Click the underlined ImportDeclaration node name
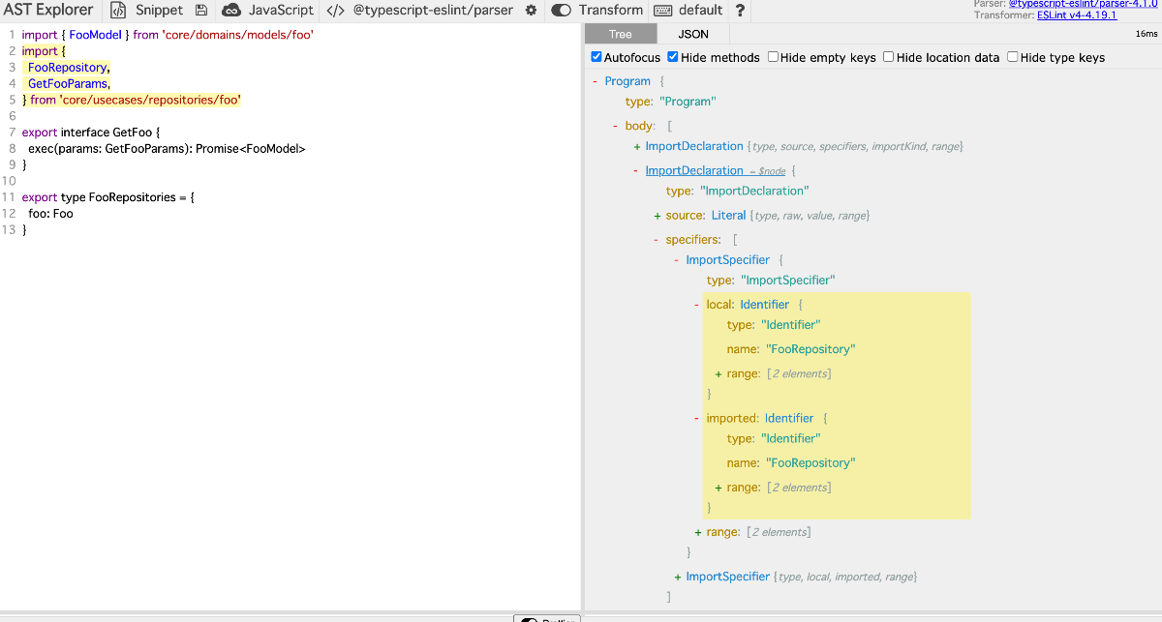This screenshot has height=622, width=1162. pos(694,170)
